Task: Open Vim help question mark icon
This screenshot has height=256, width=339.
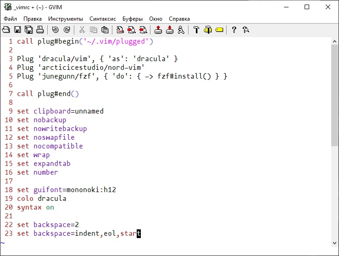Action: [x=234, y=30]
